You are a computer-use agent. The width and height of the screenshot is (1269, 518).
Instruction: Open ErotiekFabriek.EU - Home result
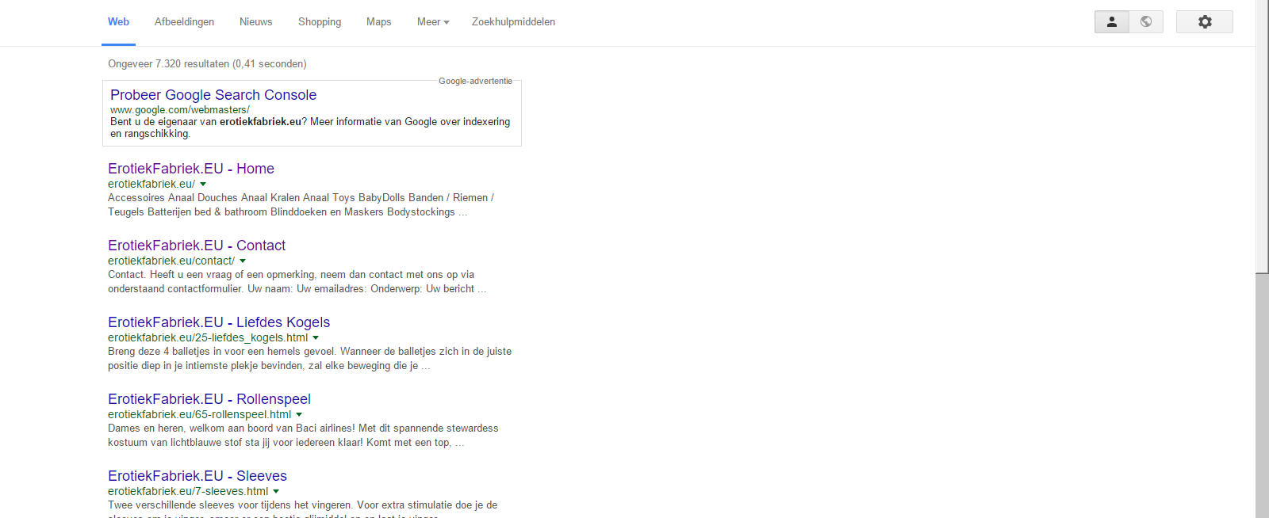click(191, 169)
